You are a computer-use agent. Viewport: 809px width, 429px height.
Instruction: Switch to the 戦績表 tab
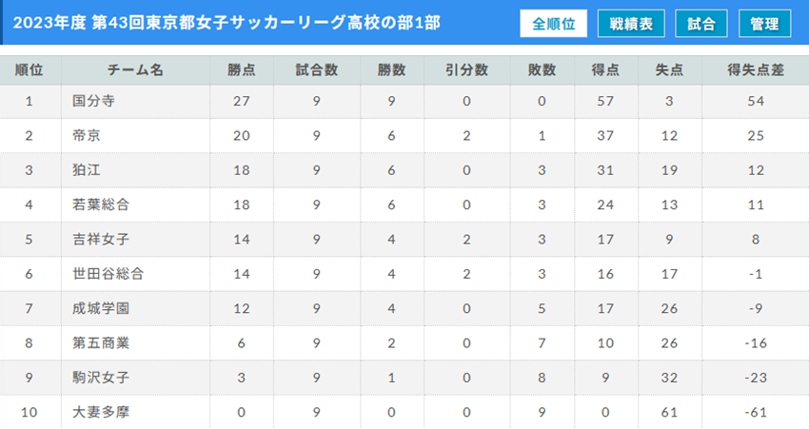(x=631, y=24)
